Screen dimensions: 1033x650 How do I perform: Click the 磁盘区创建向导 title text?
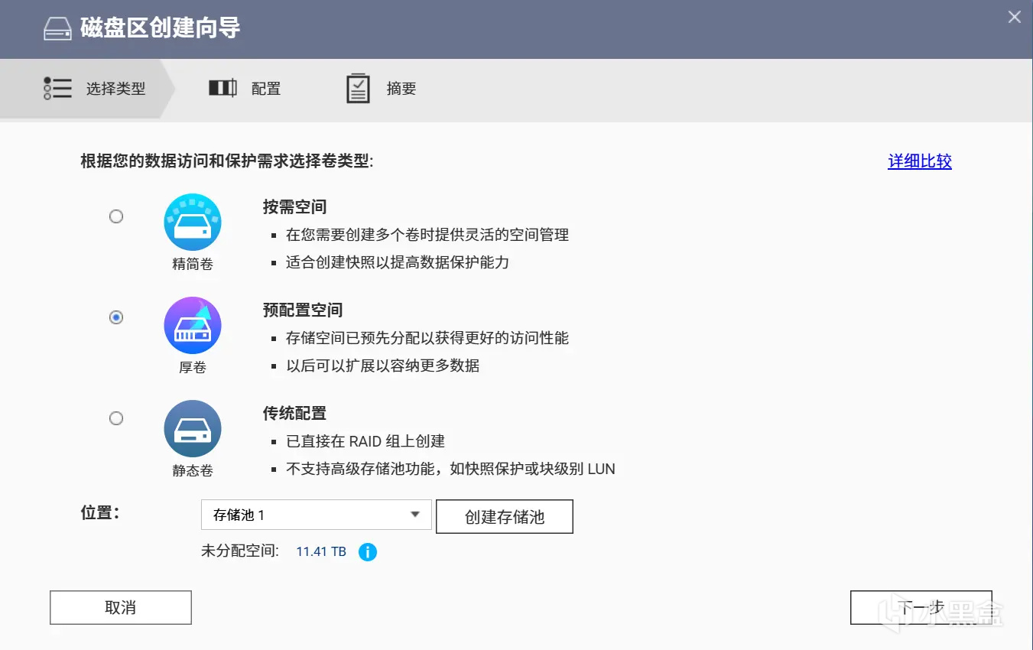(x=161, y=29)
